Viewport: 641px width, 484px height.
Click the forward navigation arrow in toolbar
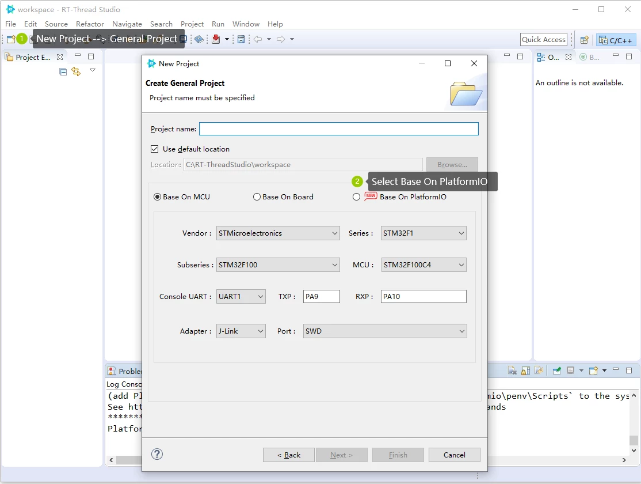[x=281, y=39]
